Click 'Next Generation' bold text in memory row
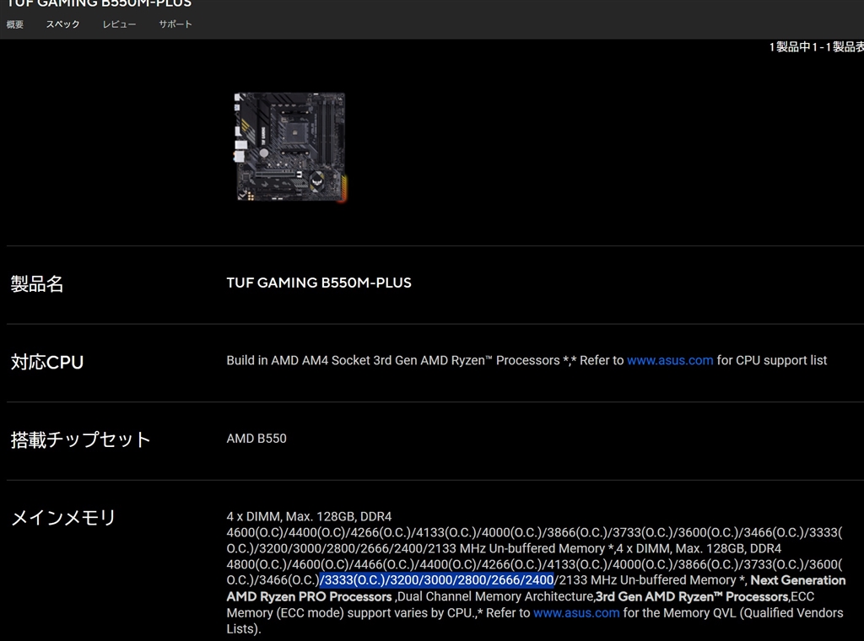Viewport: 864px width, 641px height. tap(798, 580)
